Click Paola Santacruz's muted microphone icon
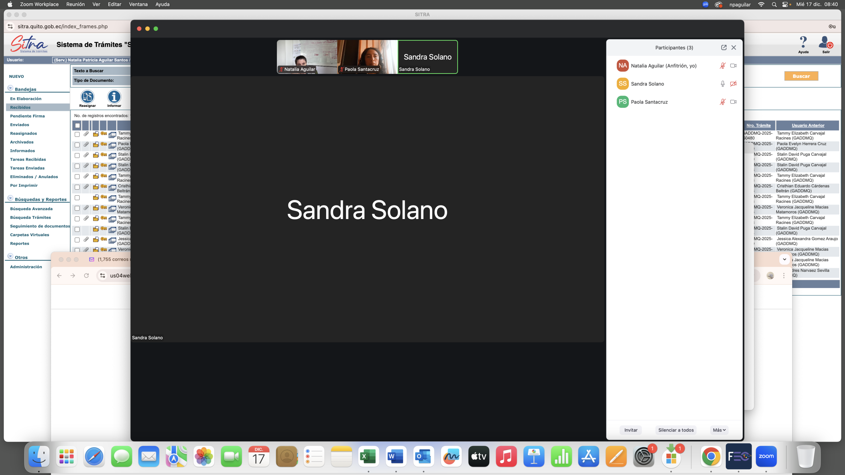Viewport: 845px width, 475px height. tap(722, 102)
